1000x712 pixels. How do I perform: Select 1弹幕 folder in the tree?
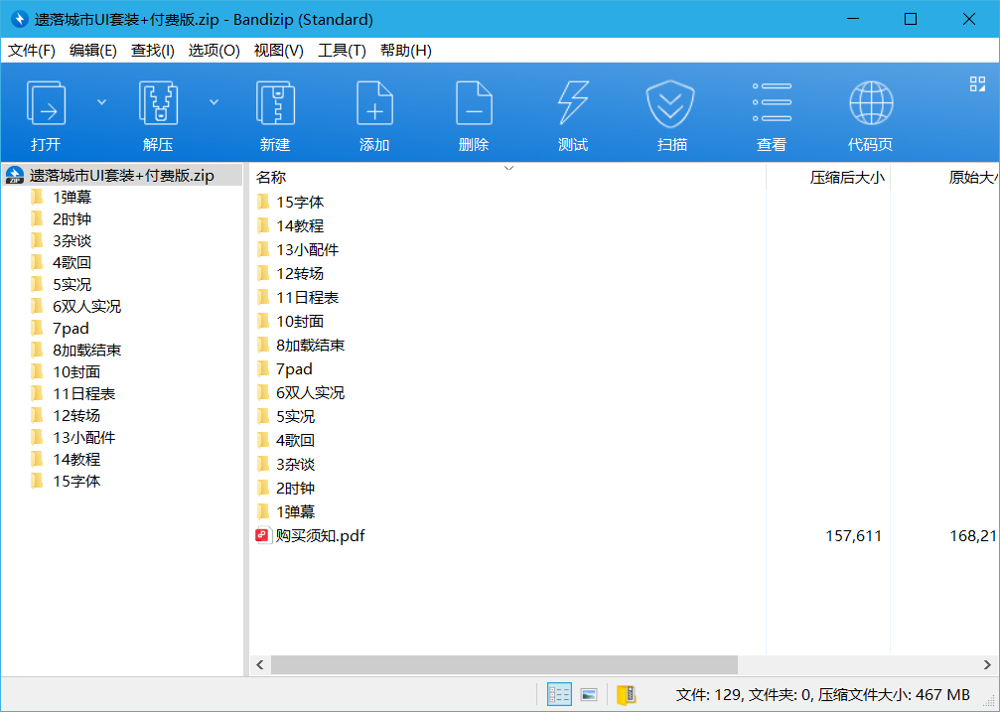point(72,198)
